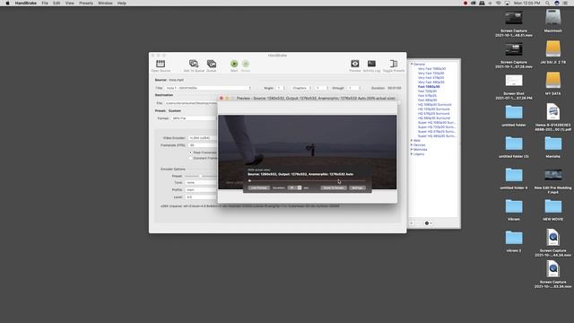Select the Very Fast 720p30 preset
Image resolution: width=574 pixels, height=323 pixels.
pos(430,74)
